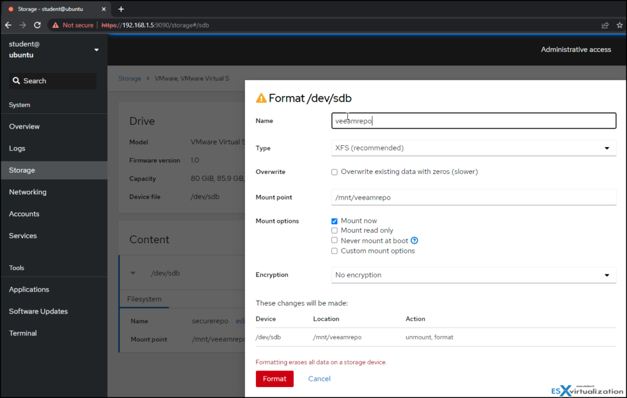627x398 pixels.
Task: Click the Format button
Action: pos(274,378)
